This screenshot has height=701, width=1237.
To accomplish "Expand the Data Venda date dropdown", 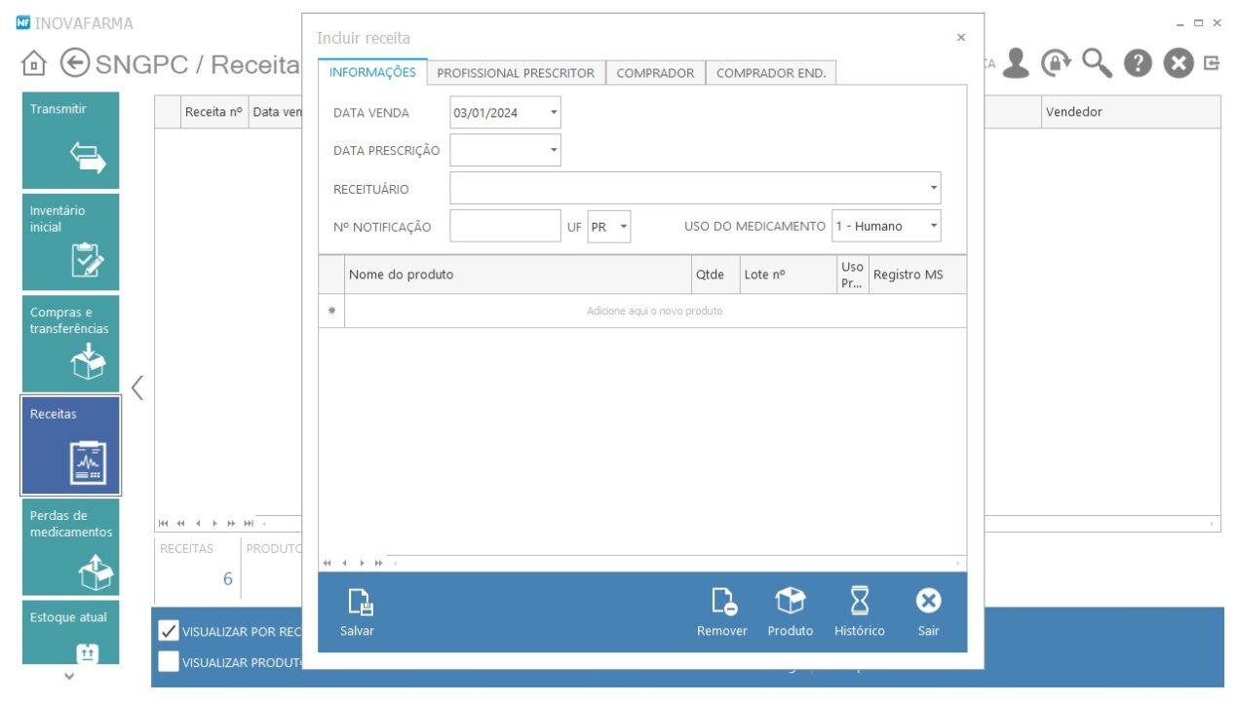I will click(x=554, y=113).
